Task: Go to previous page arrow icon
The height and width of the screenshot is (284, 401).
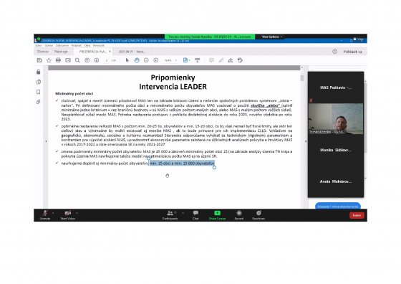Action: coord(87,60)
